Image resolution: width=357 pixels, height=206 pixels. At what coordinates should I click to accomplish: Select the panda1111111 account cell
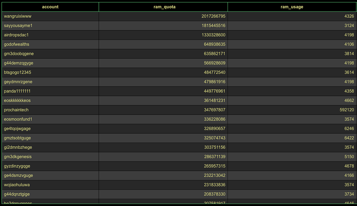pyautogui.click(x=50, y=91)
